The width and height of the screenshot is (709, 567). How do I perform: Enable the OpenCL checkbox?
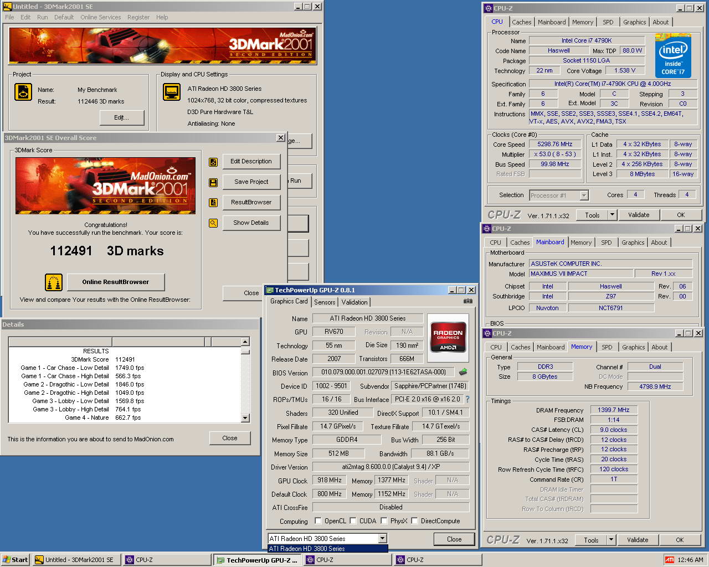coord(318,521)
